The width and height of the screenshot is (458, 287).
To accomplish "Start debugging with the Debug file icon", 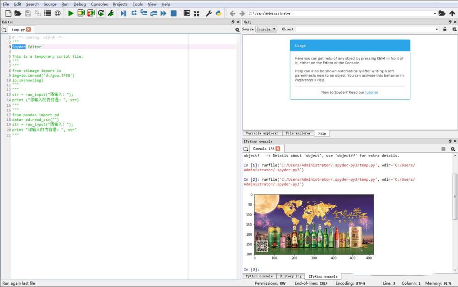I will 124,13.
